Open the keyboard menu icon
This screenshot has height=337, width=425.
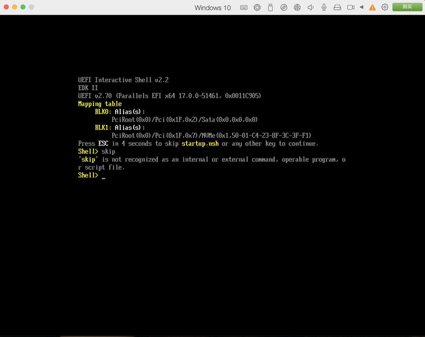[x=244, y=7]
